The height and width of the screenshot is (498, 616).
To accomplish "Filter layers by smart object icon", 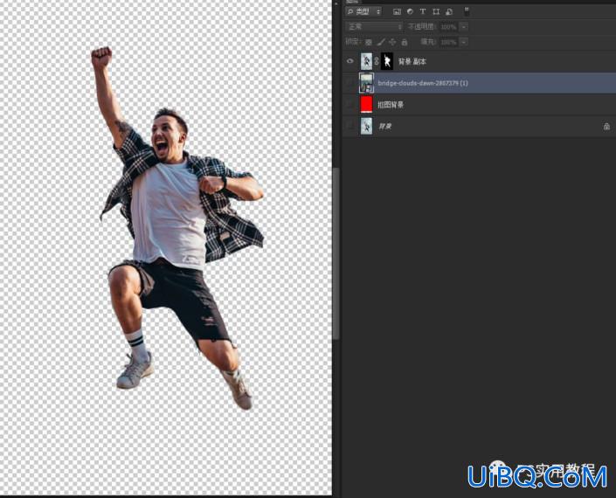I will [449, 11].
